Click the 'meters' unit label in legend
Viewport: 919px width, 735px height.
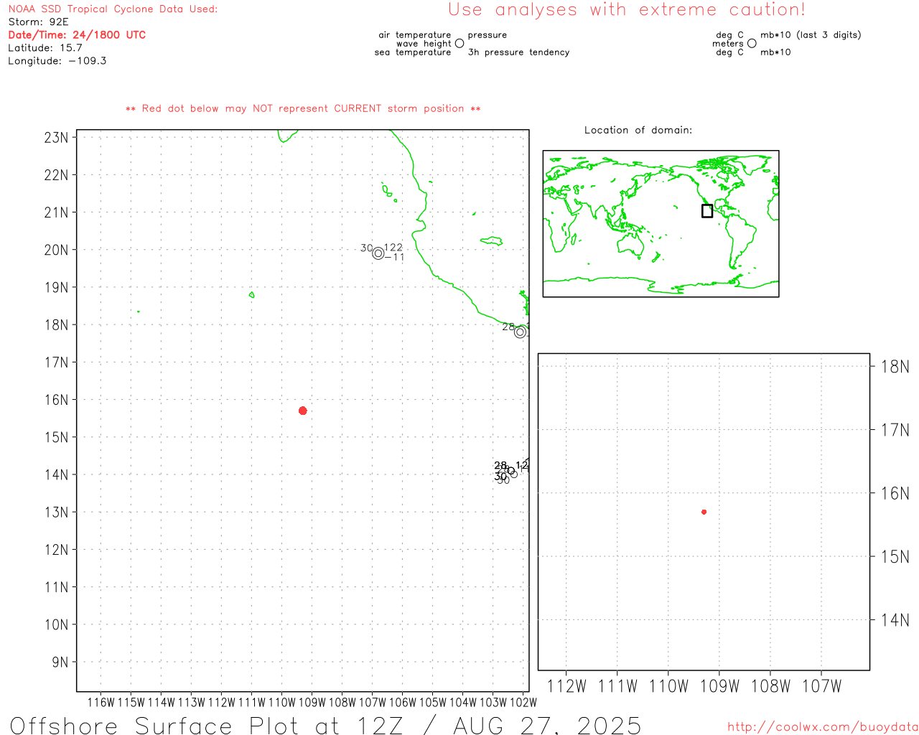pyautogui.click(x=728, y=43)
